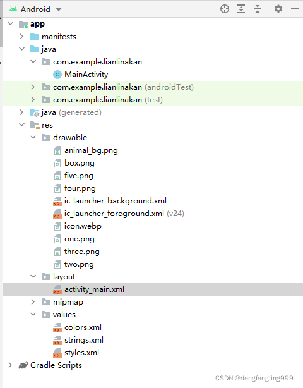Select one.png in the drawable folder
Image resolution: width=303 pixels, height=388 pixels.
(x=80, y=239)
